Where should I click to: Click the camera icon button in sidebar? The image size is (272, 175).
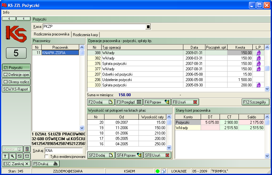[20, 156]
